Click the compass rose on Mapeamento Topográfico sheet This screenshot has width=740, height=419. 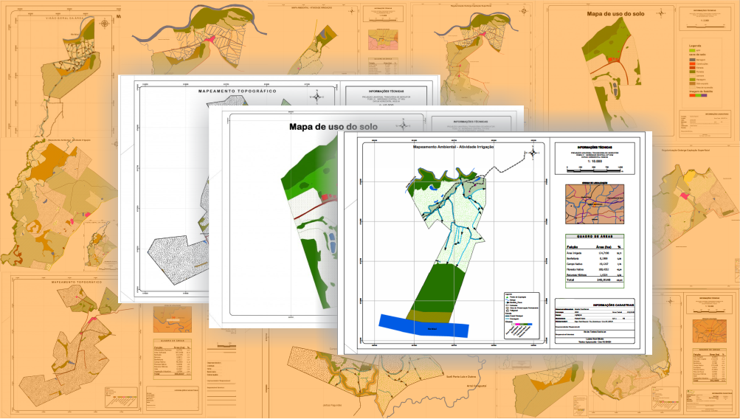pyautogui.click(x=317, y=95)
